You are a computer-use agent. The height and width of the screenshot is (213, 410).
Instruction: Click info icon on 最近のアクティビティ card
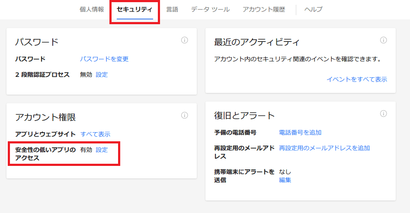pos(383,40)
